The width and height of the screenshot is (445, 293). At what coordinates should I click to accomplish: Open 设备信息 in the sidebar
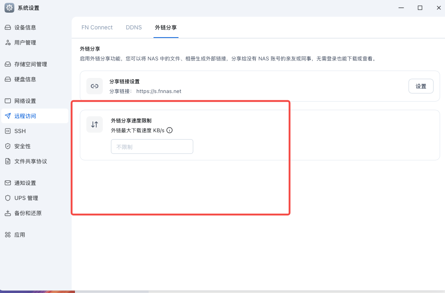click(x=35, y=27)
